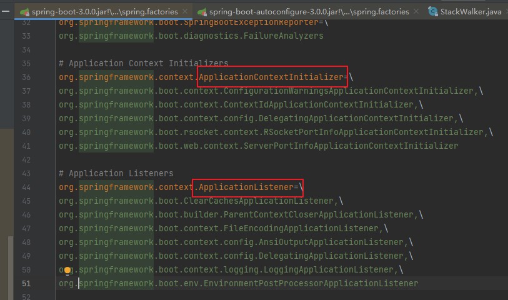This screenshot has height=300, width=508.
Task: Click EnvironmentPostProcessorApplicationListener on line 51
Action: point(311,284)
